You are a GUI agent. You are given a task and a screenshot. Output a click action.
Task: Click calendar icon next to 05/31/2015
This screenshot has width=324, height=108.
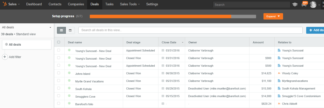163,81
